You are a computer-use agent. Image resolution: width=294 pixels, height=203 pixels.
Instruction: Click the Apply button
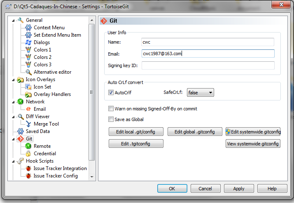point(239,188)
